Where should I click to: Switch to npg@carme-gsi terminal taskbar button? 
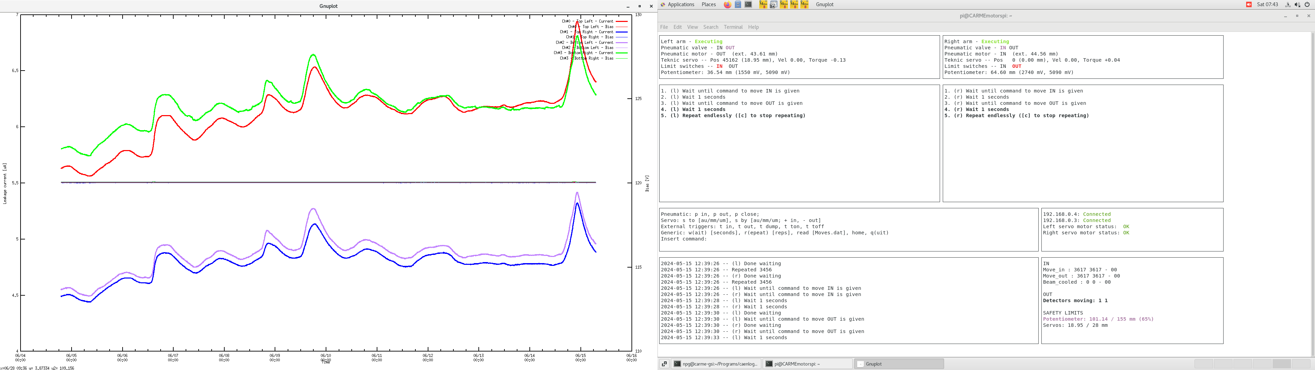click(x=716, y=364)
